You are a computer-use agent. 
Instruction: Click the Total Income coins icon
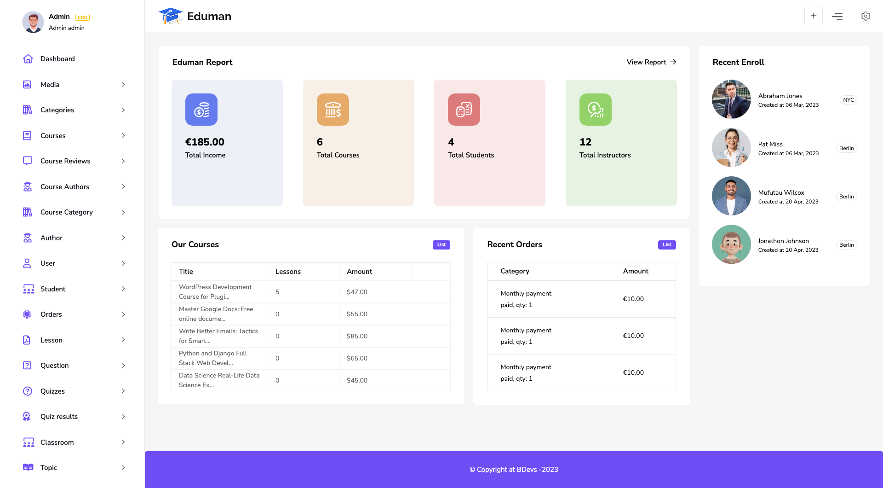[x=201, y=110]
